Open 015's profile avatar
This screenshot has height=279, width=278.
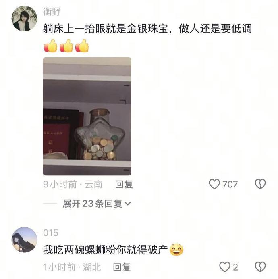coord(25,239)
